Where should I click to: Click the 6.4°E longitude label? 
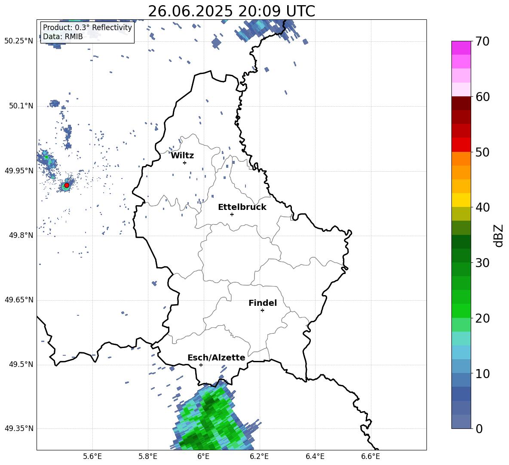point(315,457)
